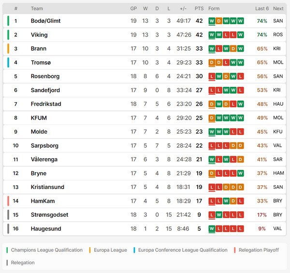Click the green W badge in Bryne form
Image resolution: width=290 pixels, height=273 pixels.
tap(240, 173)
